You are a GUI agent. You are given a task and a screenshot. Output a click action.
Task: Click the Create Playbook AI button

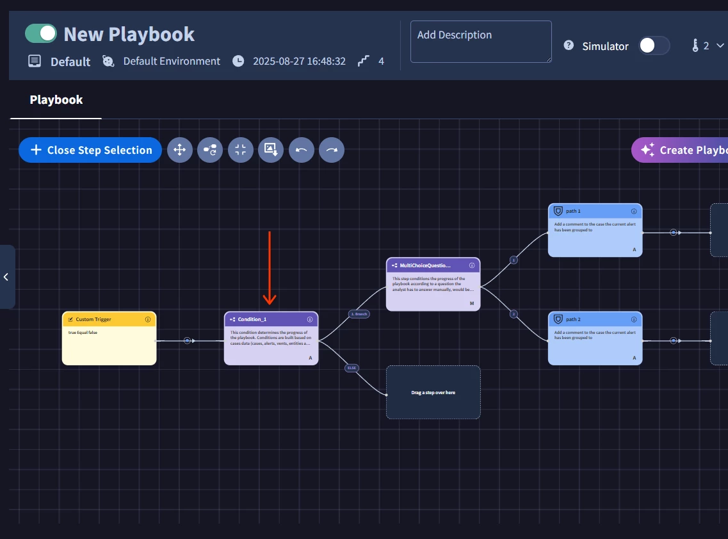click(680, 149)
